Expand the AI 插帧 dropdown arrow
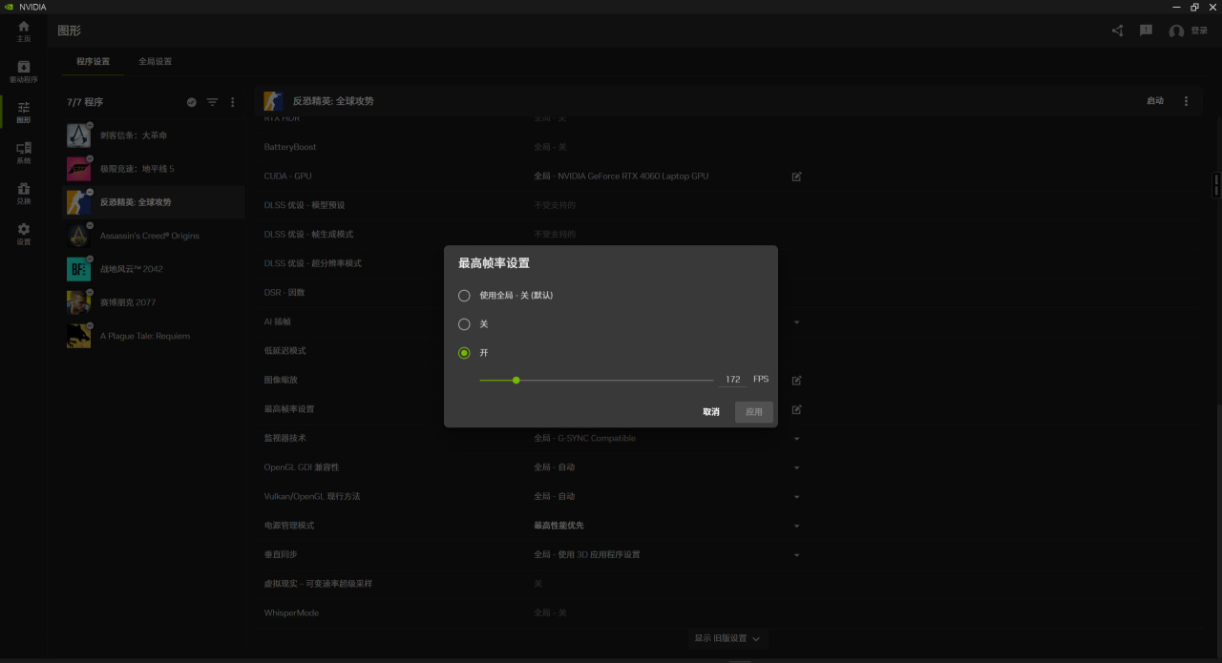 797,322
